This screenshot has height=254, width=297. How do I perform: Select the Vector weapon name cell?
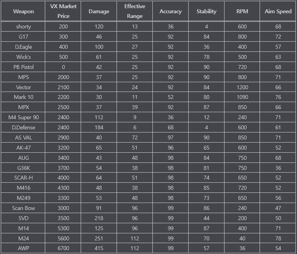click(23, 87)
